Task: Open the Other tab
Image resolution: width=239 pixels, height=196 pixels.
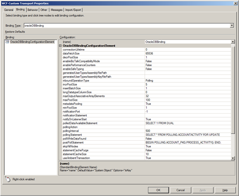Action: [x=44, y=10]
